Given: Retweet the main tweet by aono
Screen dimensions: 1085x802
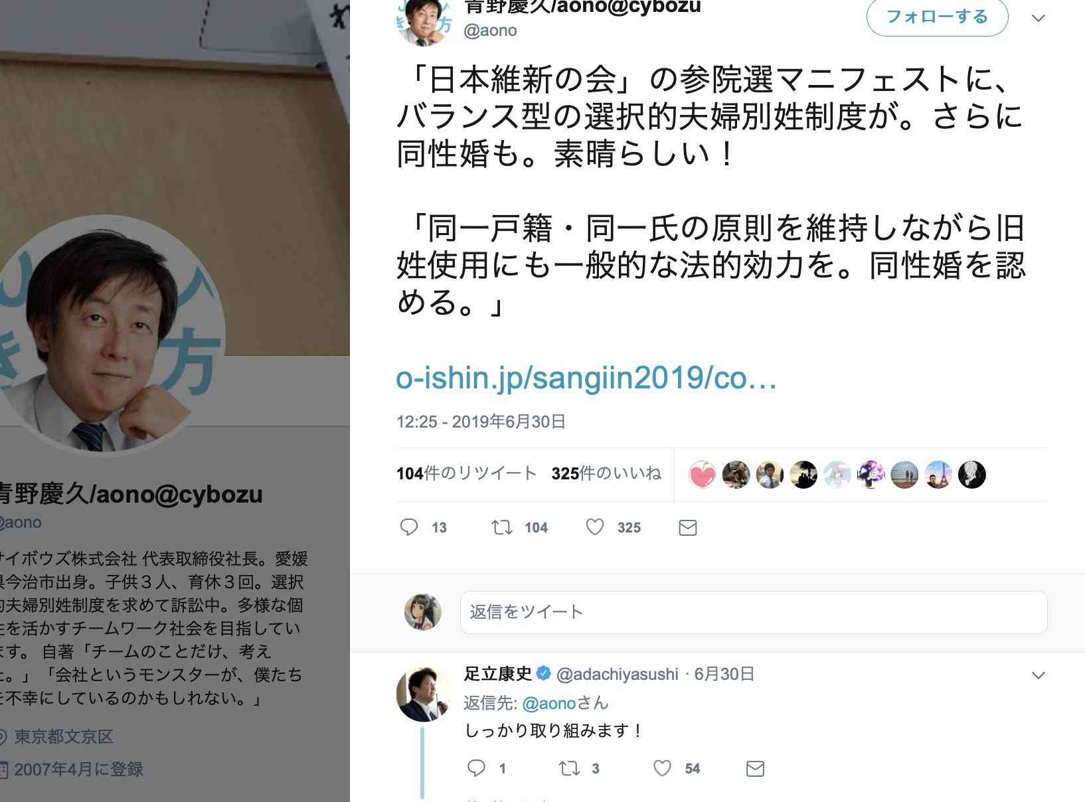Looking at the screenshot, I should (502, 527).
